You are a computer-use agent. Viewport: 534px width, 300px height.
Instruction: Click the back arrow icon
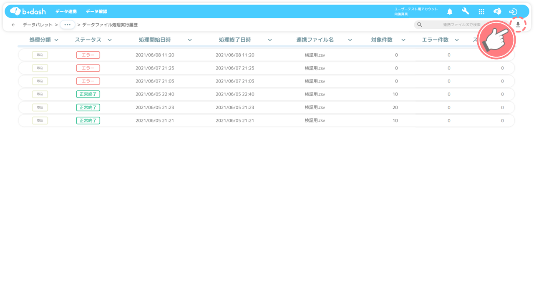13,25
